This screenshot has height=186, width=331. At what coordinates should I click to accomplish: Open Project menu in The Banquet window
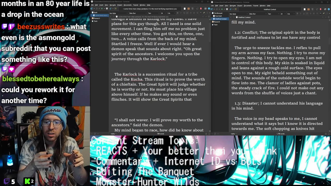click(x=240, y=5)
